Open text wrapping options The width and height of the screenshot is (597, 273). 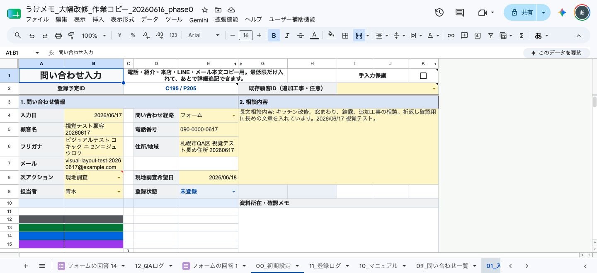tap(415, 36)
